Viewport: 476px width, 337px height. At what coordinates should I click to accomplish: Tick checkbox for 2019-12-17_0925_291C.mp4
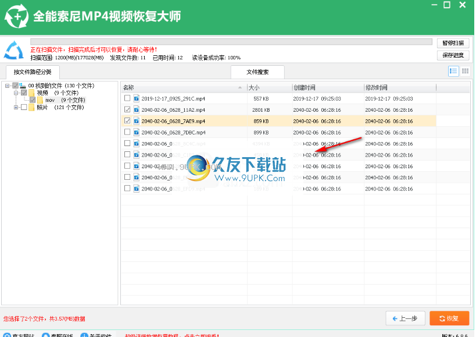[127, 98]
